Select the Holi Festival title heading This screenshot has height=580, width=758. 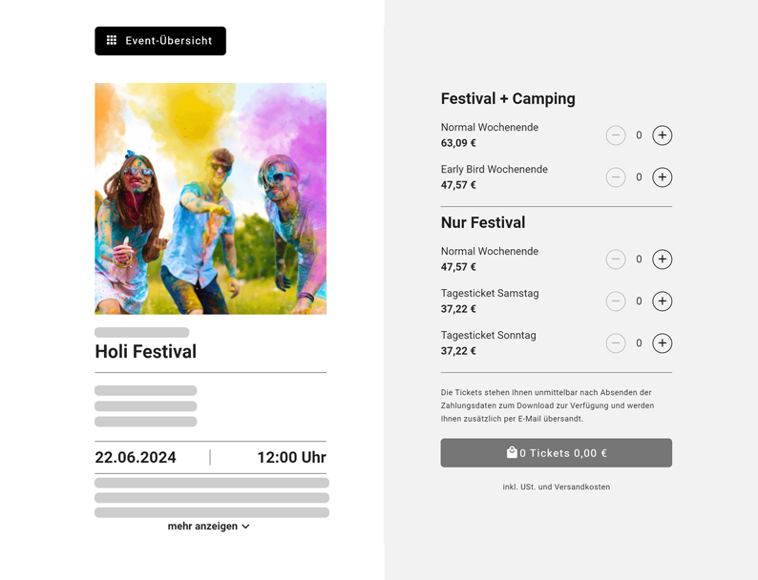[x=145, y=352]
